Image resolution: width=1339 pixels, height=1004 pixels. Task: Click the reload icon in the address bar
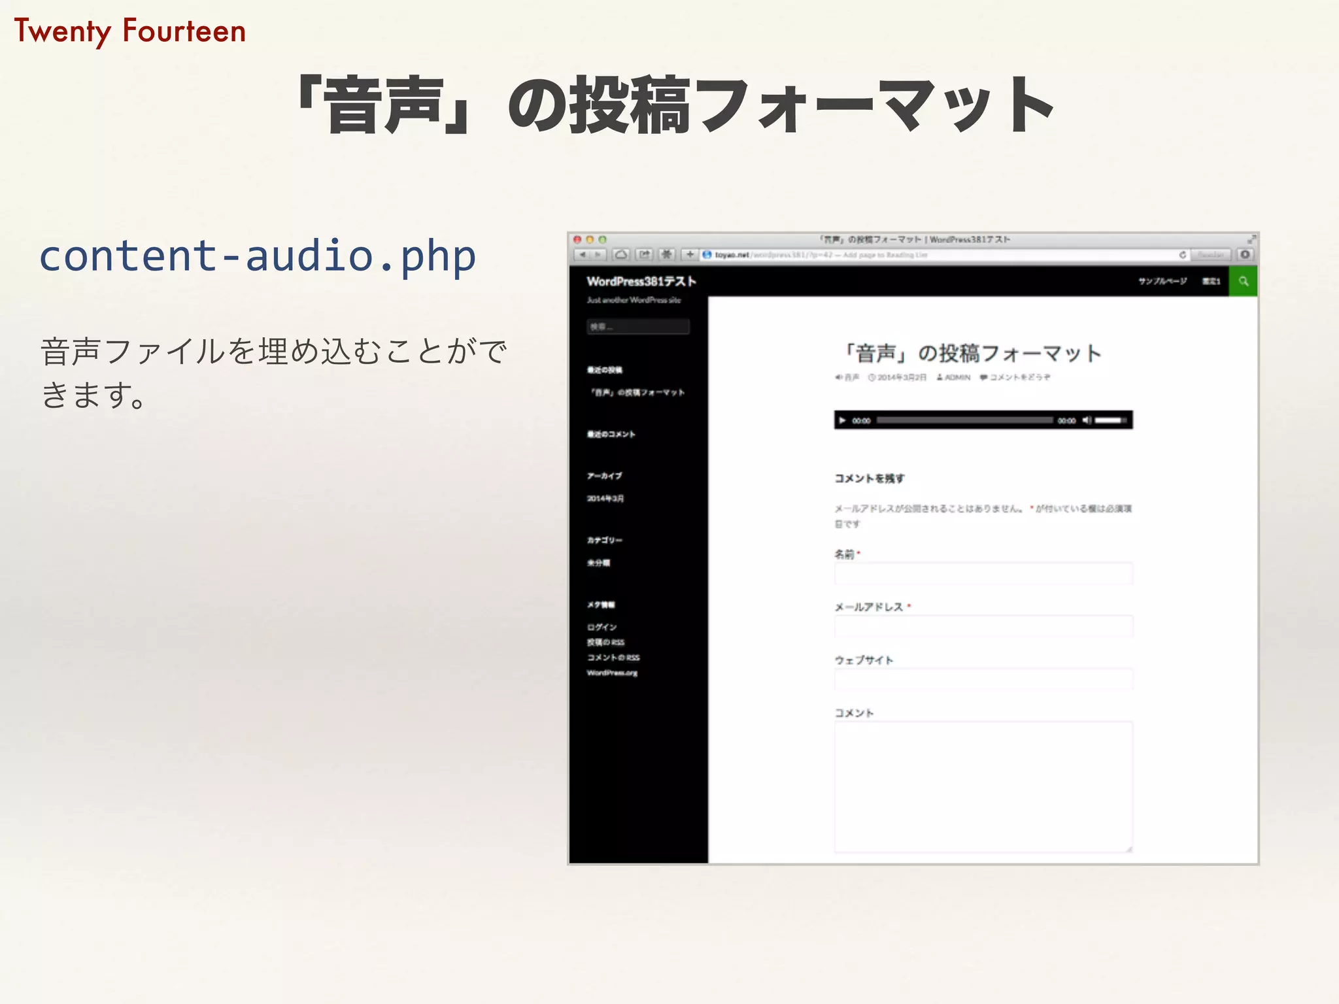point(1182,255)
